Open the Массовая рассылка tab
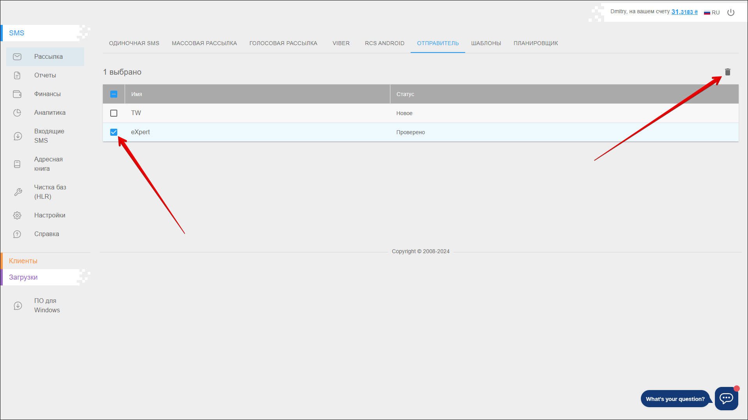748x420 pixels. pyautogui.click(x=204, y=43)
